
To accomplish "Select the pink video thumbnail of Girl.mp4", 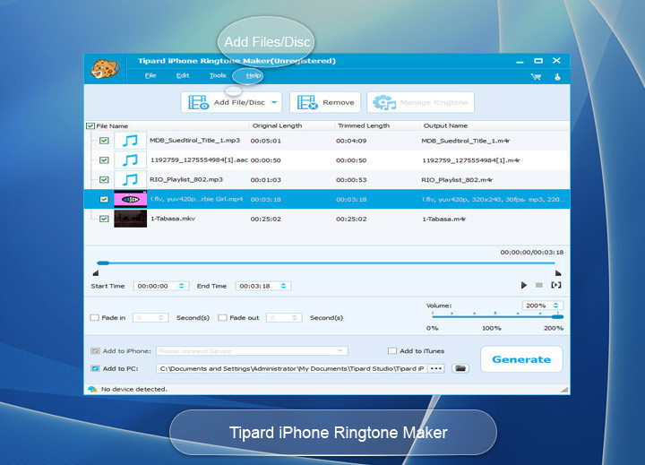I will 130,199.
